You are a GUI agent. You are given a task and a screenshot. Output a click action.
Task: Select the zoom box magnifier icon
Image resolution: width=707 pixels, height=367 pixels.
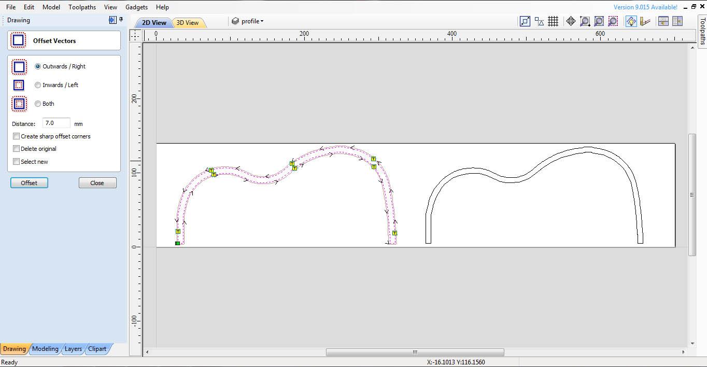[x=585, y=21]
